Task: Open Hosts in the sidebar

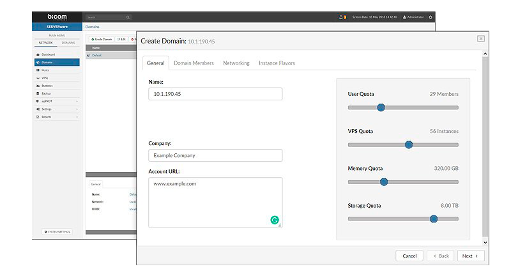Action: tap(45, 70)
